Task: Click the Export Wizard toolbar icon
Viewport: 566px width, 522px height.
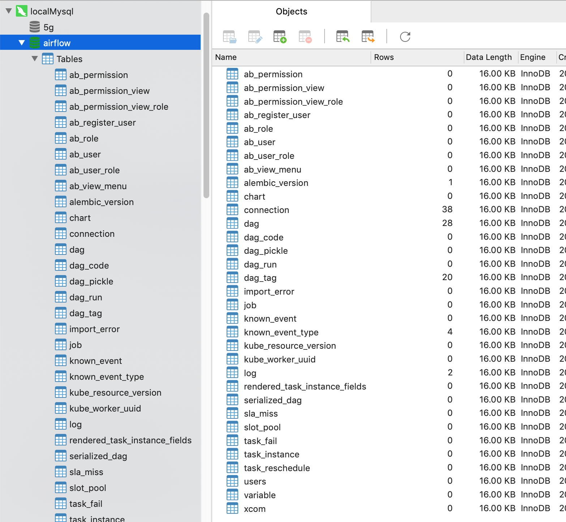Action: click(368, 37)
